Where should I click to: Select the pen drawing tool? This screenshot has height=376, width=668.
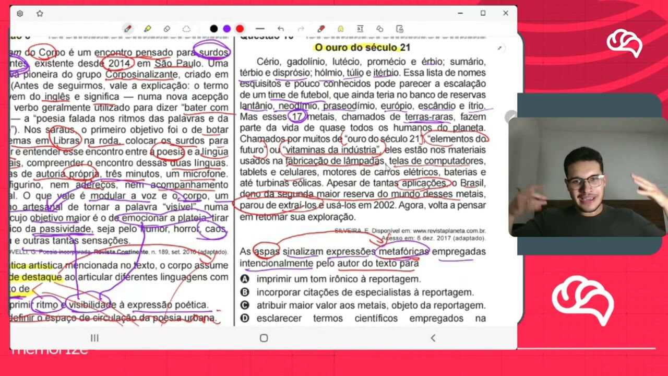pos(127,29)
